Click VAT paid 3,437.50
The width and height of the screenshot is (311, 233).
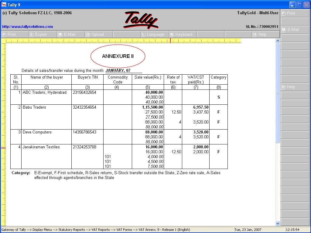(x=201, y=112)
